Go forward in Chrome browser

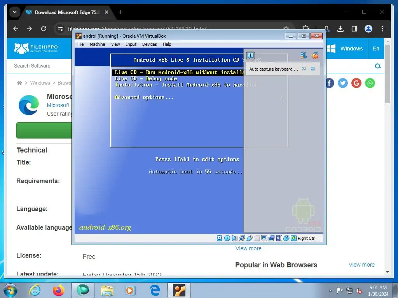coord(30,29)
